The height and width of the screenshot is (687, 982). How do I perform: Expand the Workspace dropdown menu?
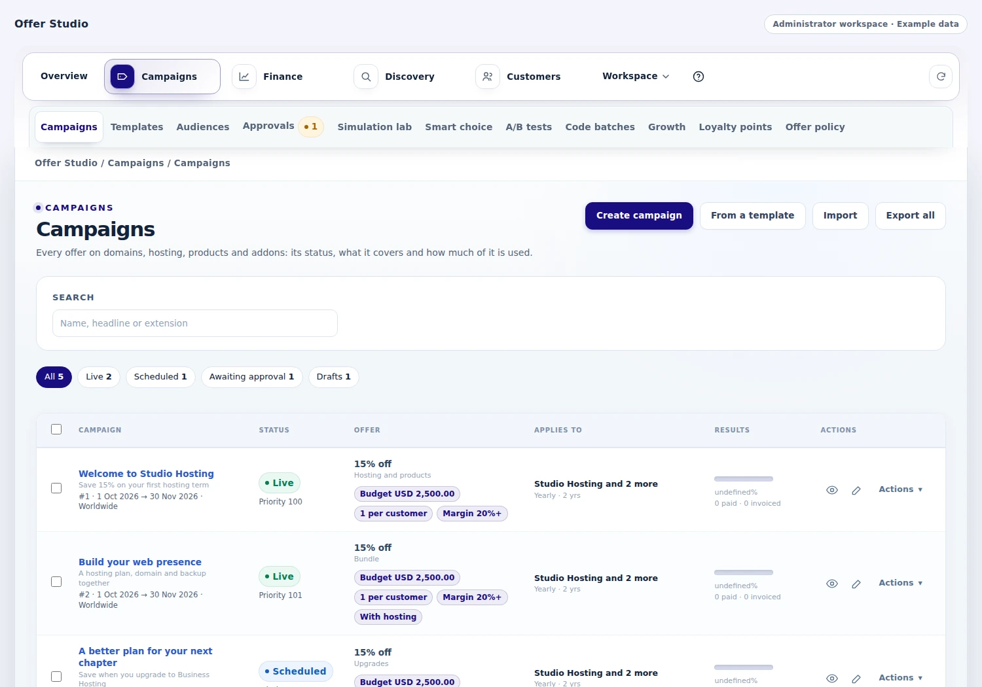(636, 77)
